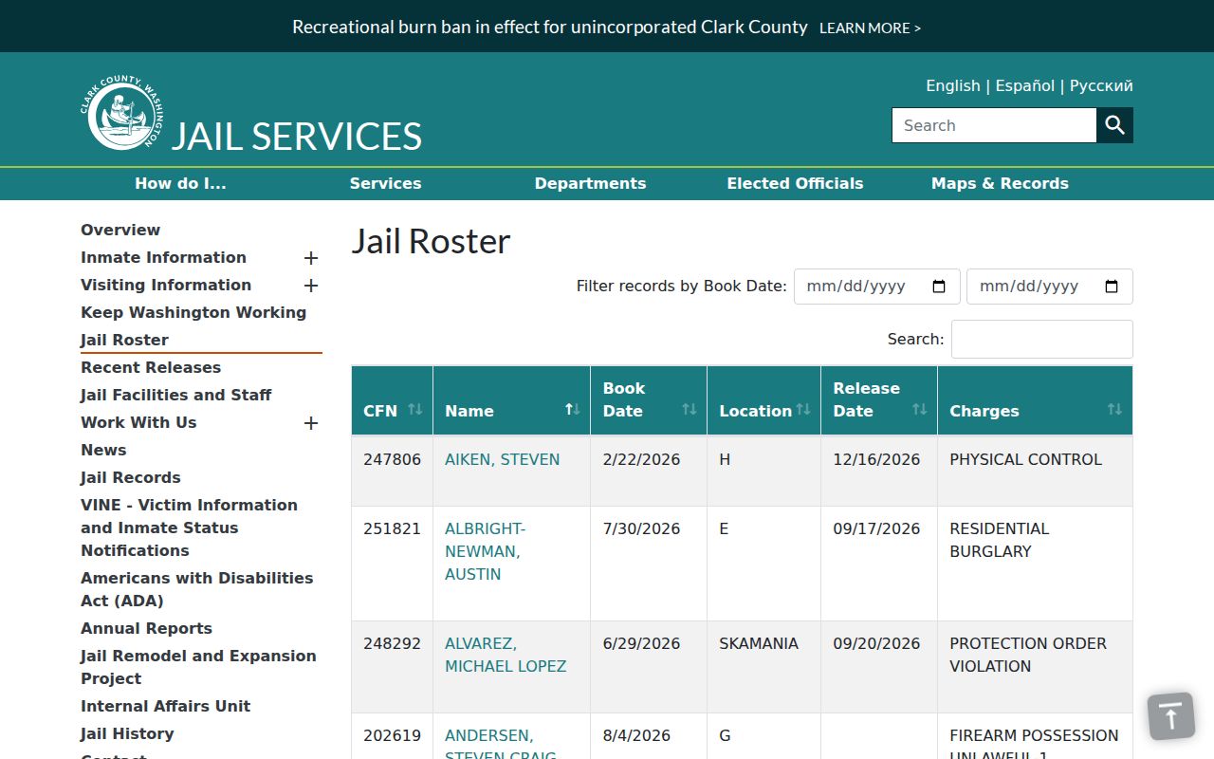
Task: Open ALBRIGHT-NEWMAN, AUSTIN record
Action: point(485,551)
